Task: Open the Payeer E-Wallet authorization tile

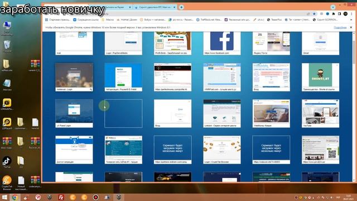Action: click(123, 77)
